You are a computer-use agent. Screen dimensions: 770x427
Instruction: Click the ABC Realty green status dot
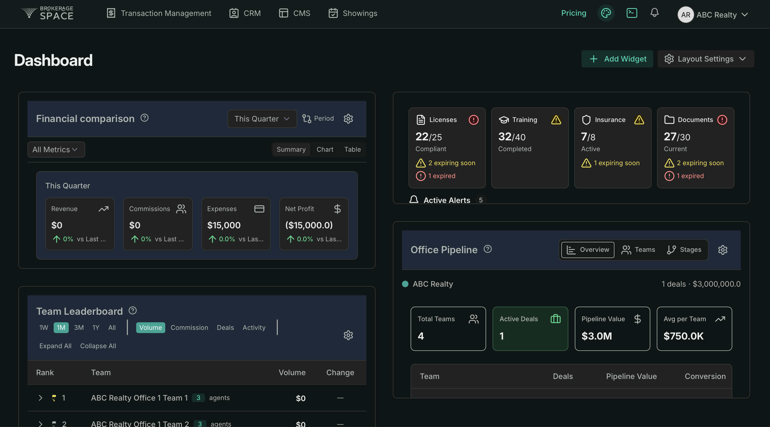point(405,284)
